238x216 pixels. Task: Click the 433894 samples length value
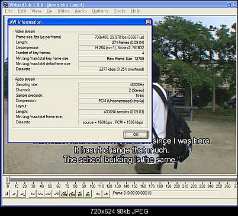pos(111,112)
